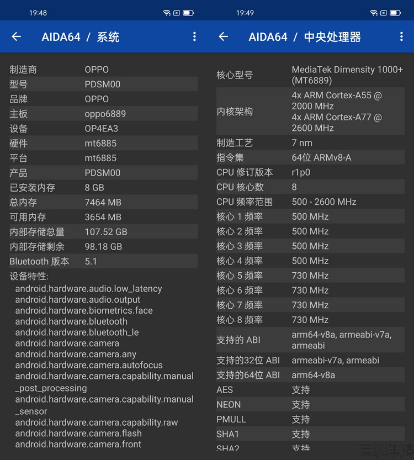Image resolution: width=414 pixels, height=460 pixels.
Task: Select the CPU 核心数 8 row
Action: coord(310,187)
